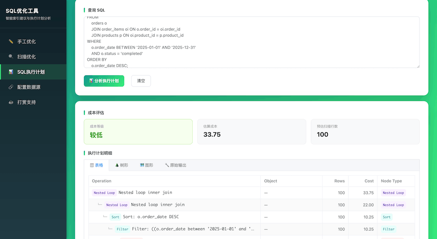Go to 配置数据源 in the sidebar
437x239 pixels.
34,87
